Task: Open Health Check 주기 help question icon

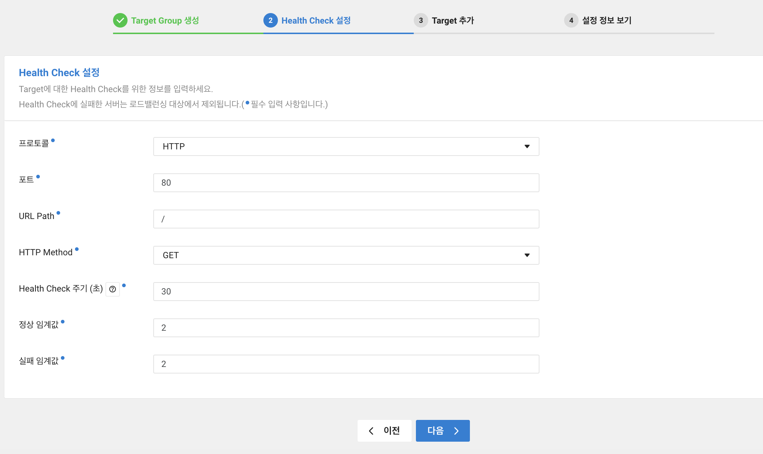Action: [113, 289]
